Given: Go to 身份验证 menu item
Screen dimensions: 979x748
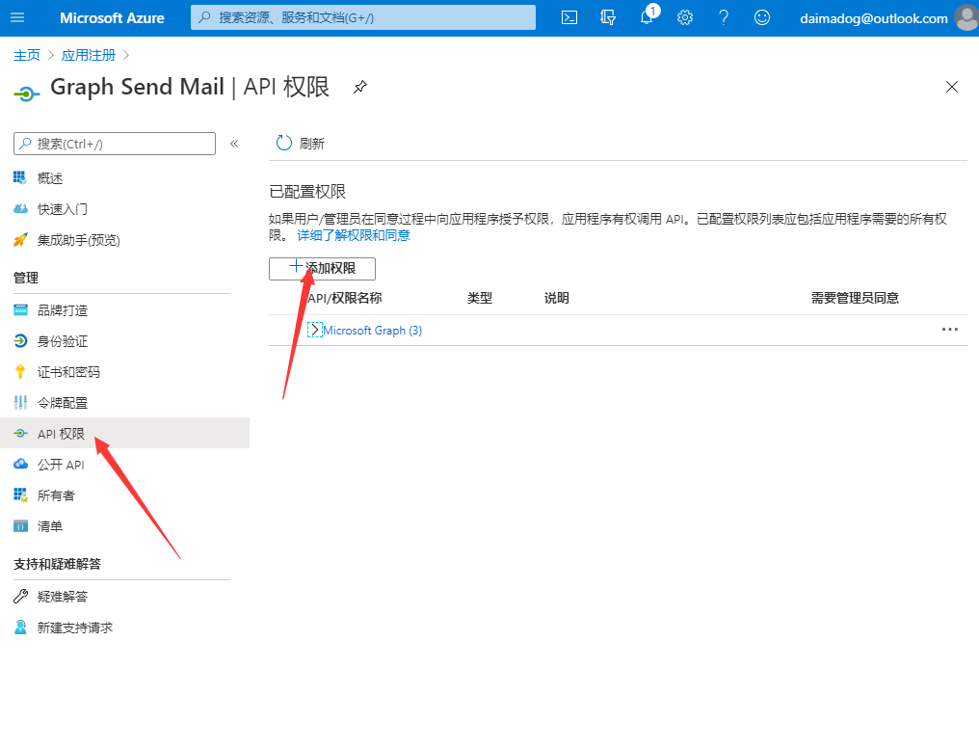Looking at the screenshot, I should [63, 341].
